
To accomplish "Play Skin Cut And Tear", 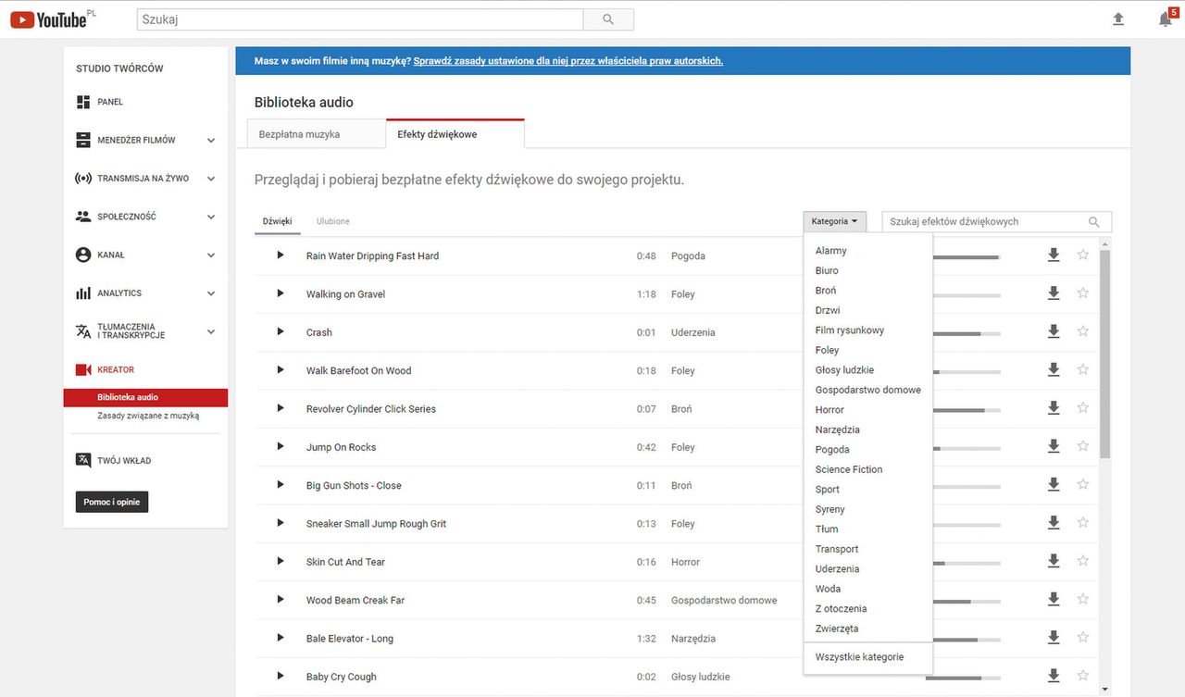I will [x=281, y=561].
